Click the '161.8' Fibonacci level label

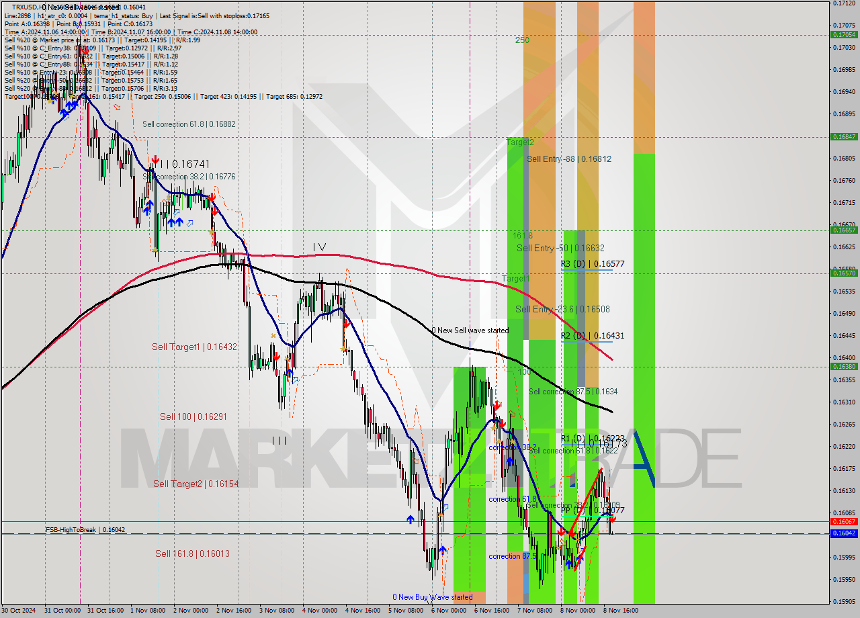[522, 236]
